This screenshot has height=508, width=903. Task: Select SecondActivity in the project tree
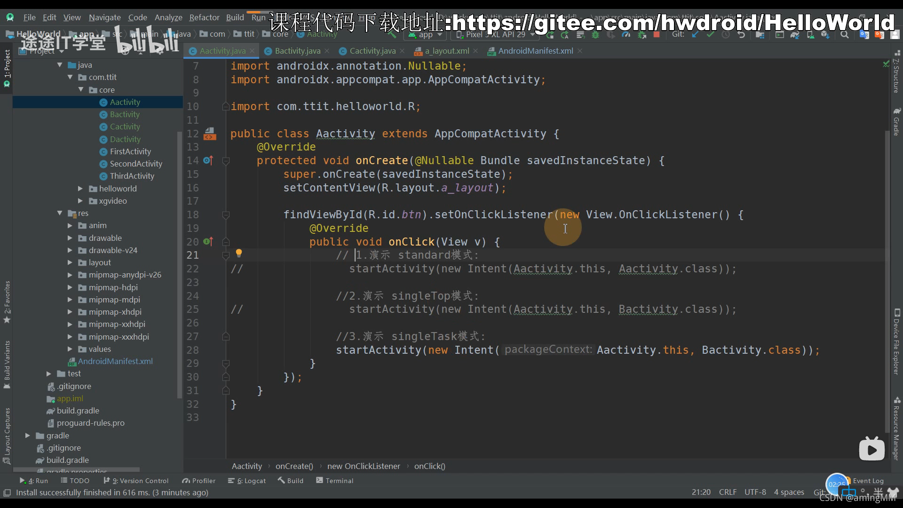(x=136, y=164)
